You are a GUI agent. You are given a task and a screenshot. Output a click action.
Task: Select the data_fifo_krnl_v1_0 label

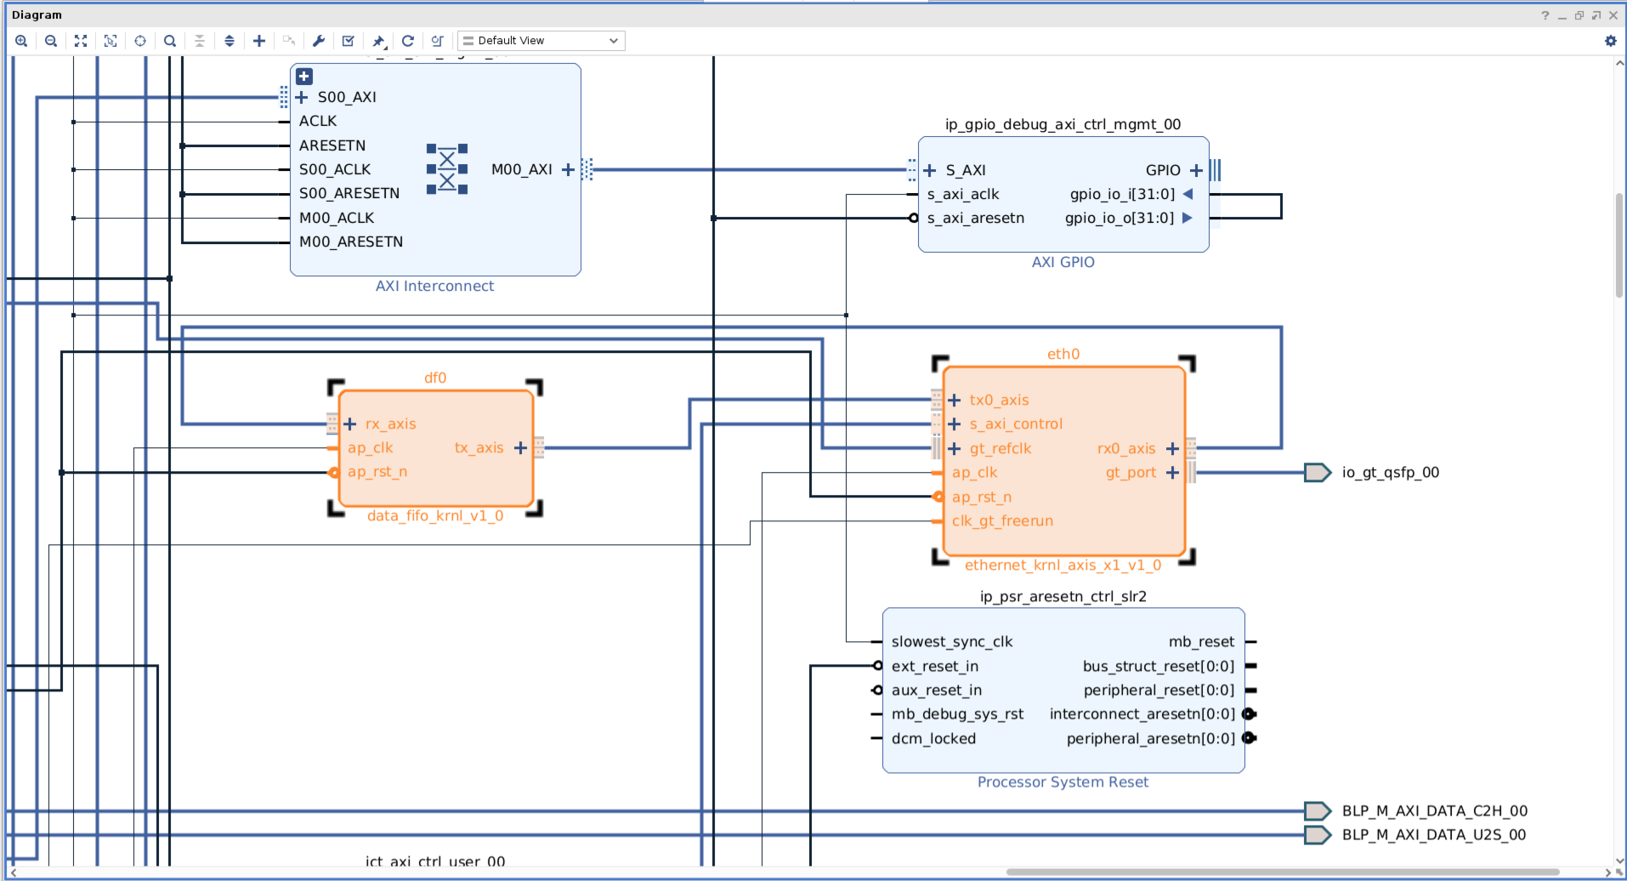(435, 515)
